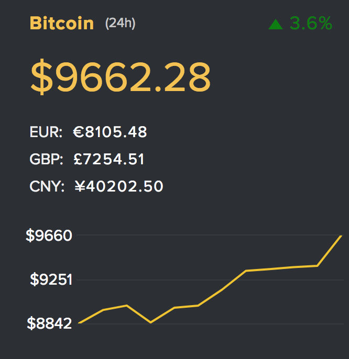349x359 pixels.
Task: Click the flat plateau section of chart line
Action: [281, 268]
